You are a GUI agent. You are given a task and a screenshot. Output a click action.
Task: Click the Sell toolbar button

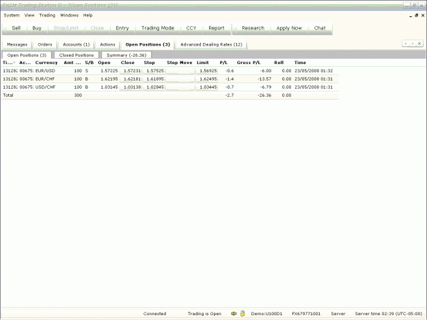(16, 28)
